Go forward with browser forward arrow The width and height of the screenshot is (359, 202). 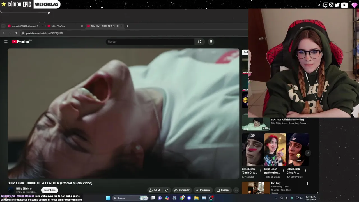10,33
